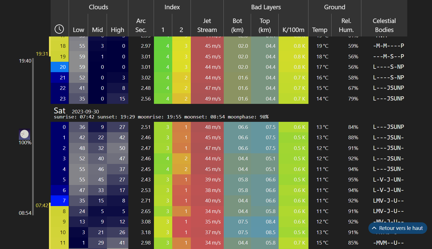Click the Rel. Hum. column header
The image size is (432, 249).
[346, 25]
